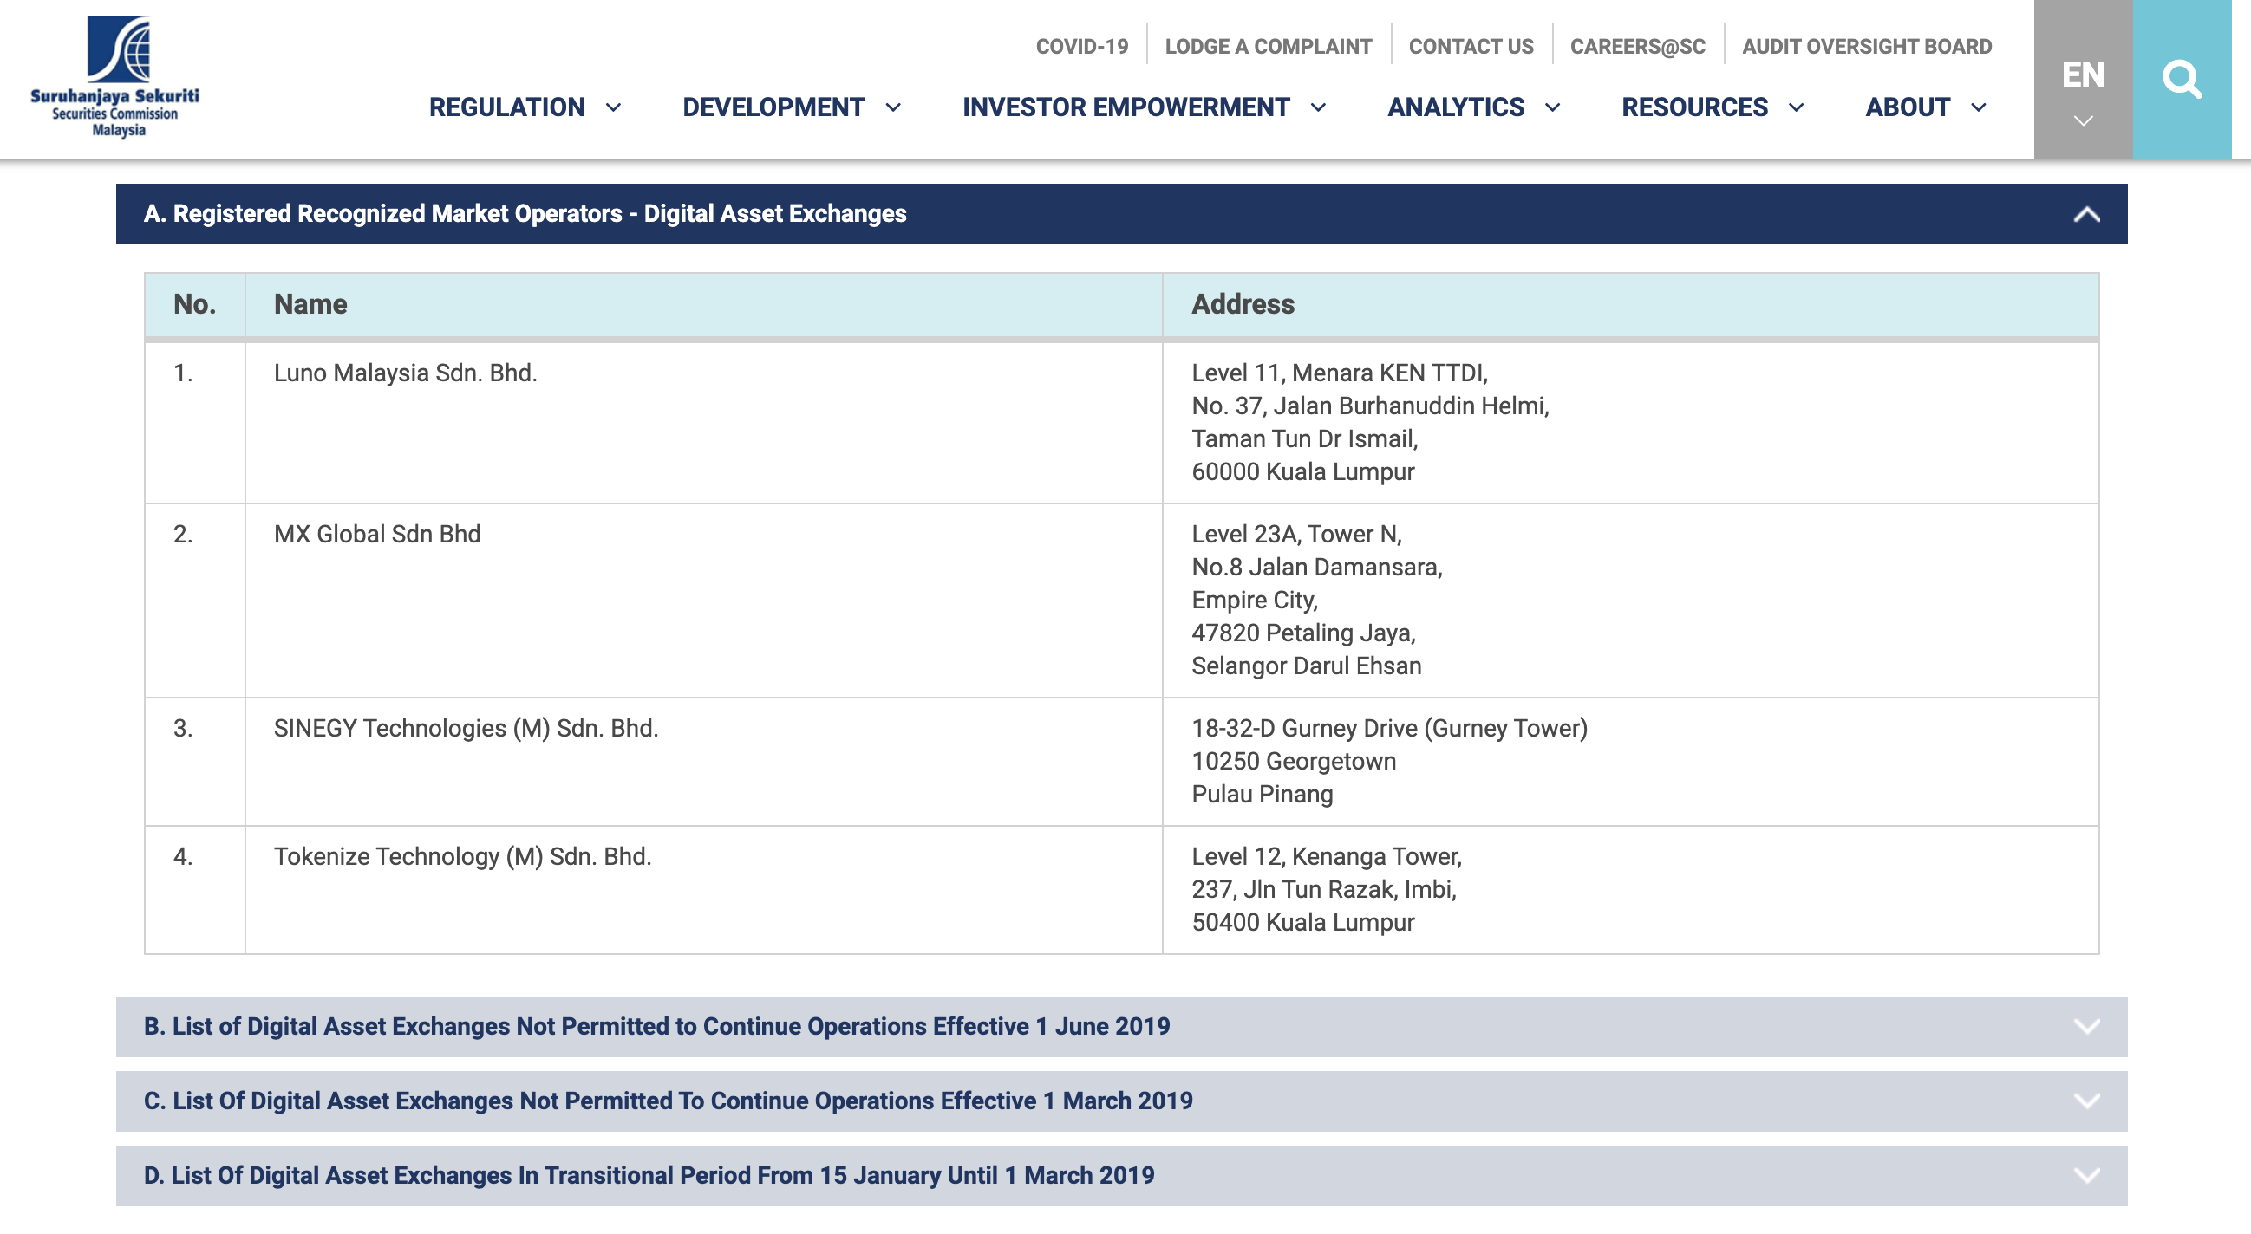Click the Development dropdown arrow
This screenshot has width=2251, height=1234.
(893, 107)
